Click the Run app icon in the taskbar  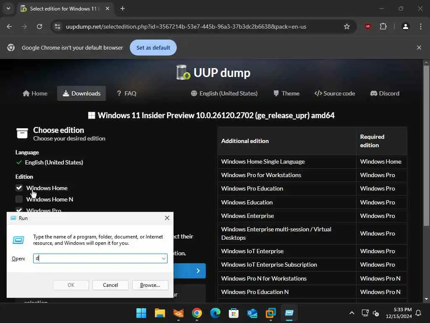coord(289,313)
